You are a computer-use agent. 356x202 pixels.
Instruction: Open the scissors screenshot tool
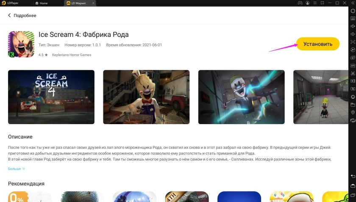(353, 73)
